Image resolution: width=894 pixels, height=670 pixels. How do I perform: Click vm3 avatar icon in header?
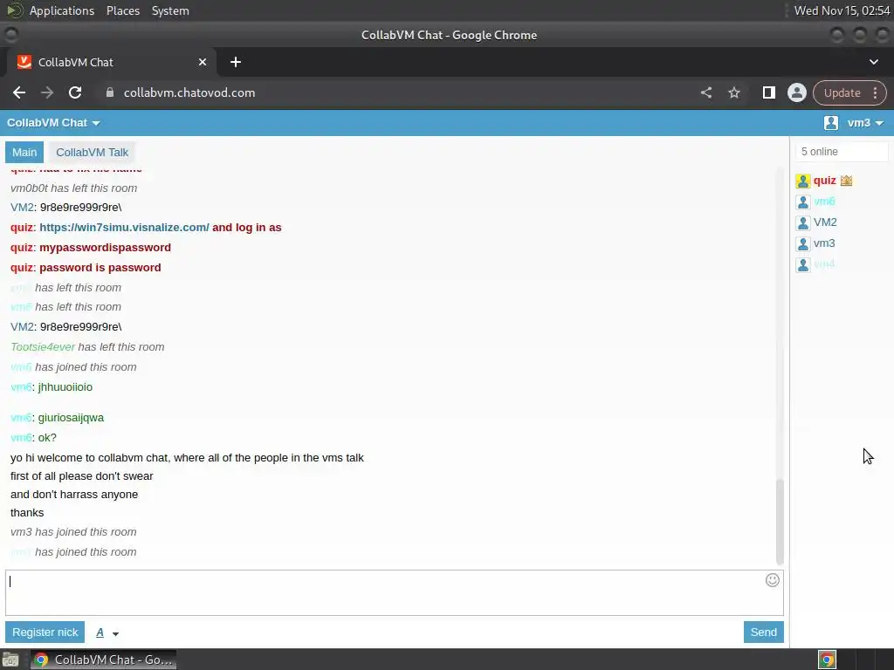pyautogui.click(x=831, y=123)
